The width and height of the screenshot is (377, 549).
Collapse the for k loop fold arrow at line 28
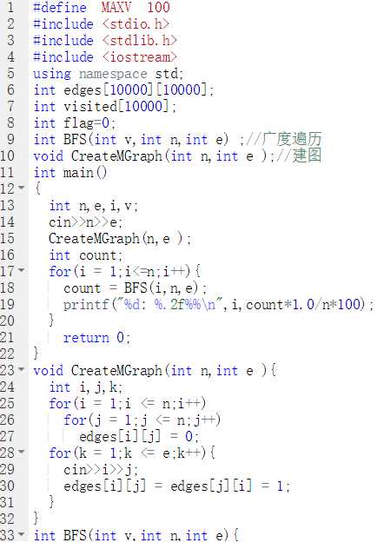pyautogui.click(x=22, y=452)
